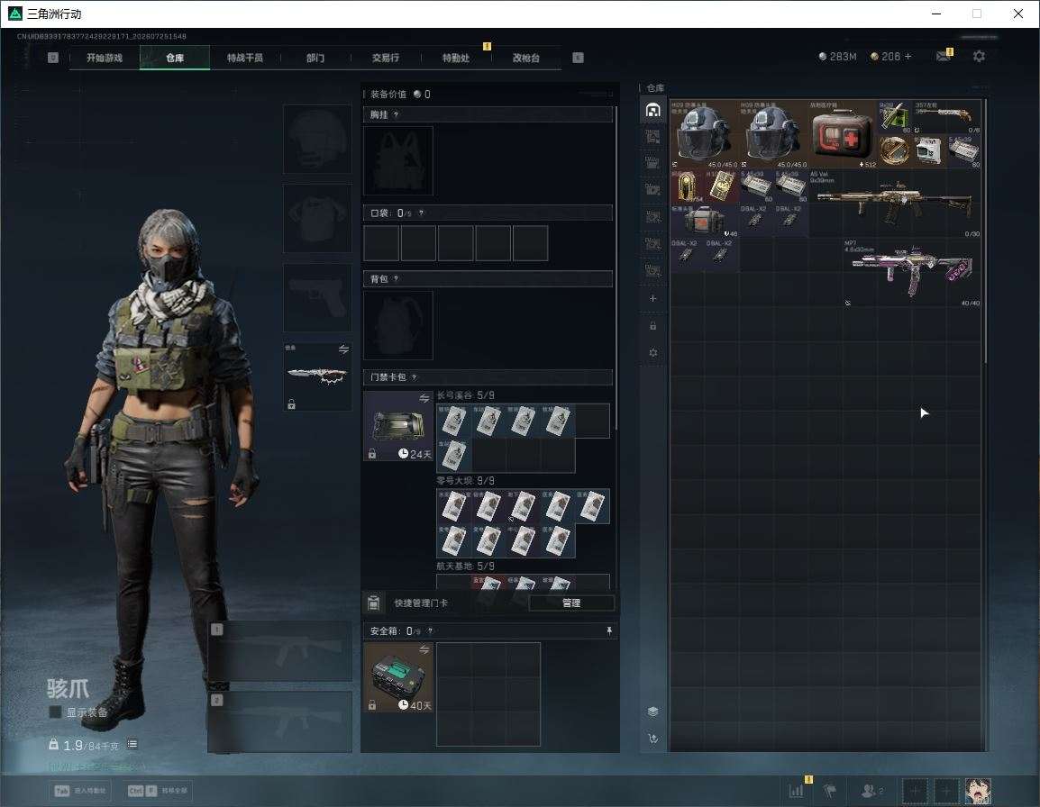Click the empty pistol slot
Screen dimensions: 1040x807
click(x=318, y=298)
